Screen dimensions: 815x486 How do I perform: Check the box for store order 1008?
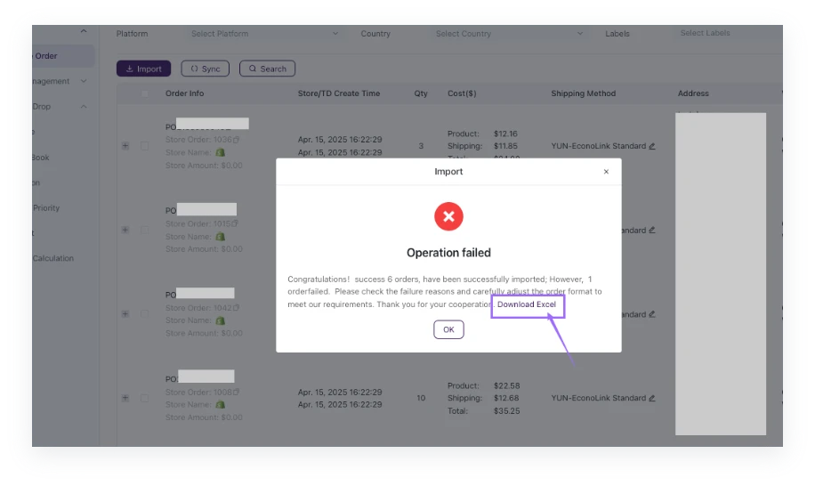(x=144, y=398)
